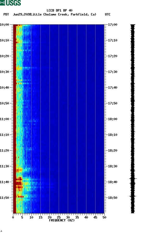This screenshot has height=234, width=144.
Task: Click the 18:10 UTC time label
Action: [112, 135]
